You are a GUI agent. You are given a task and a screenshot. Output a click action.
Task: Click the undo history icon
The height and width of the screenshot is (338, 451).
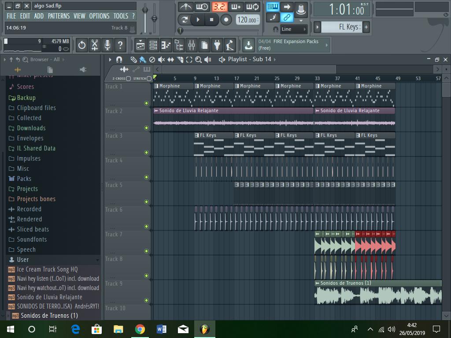point(81,45)
